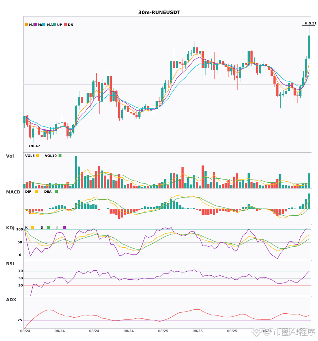Click the yellow K legend swatch
Screen dimensions: 318x341
[33, 227]
